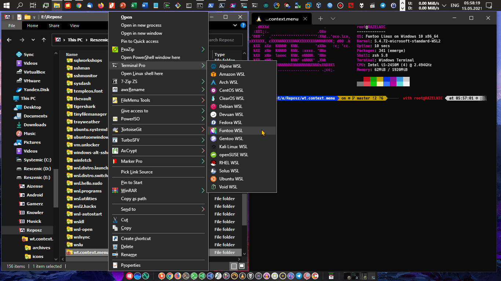The height and width of the screenshot is (281, 501).
Task: Switch to the View ribbon tab
Action: pos(74,26)
